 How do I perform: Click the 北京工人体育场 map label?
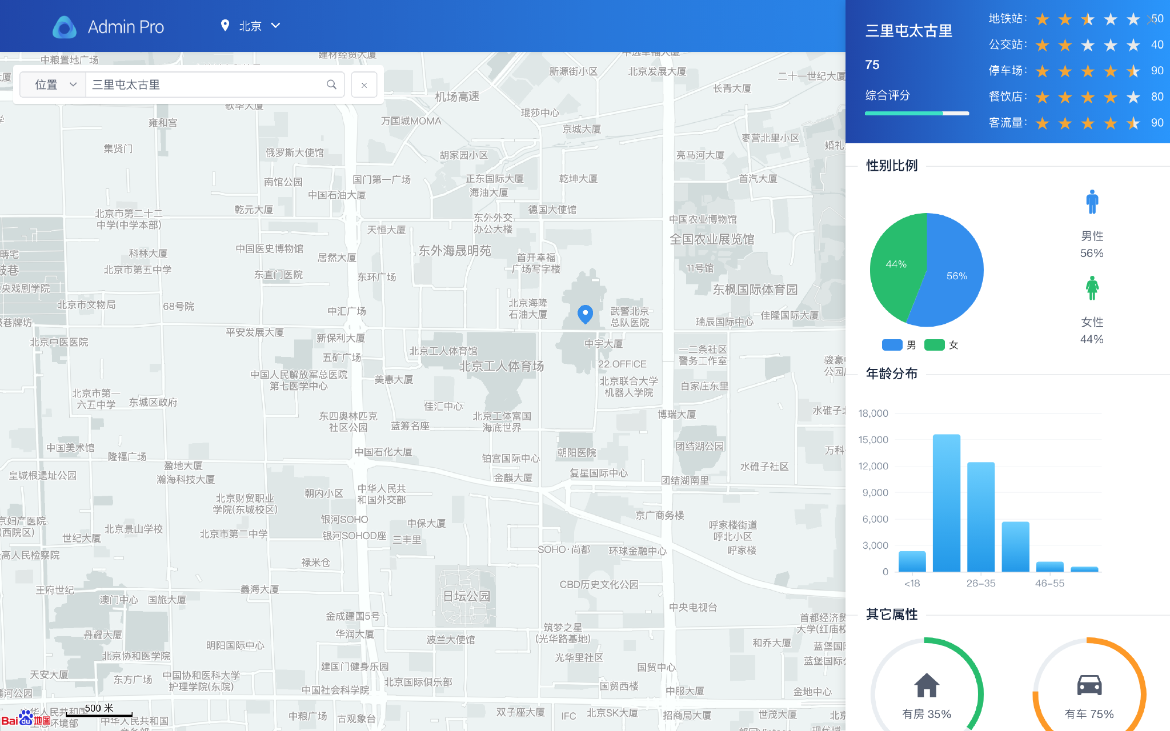pos(502,366)
